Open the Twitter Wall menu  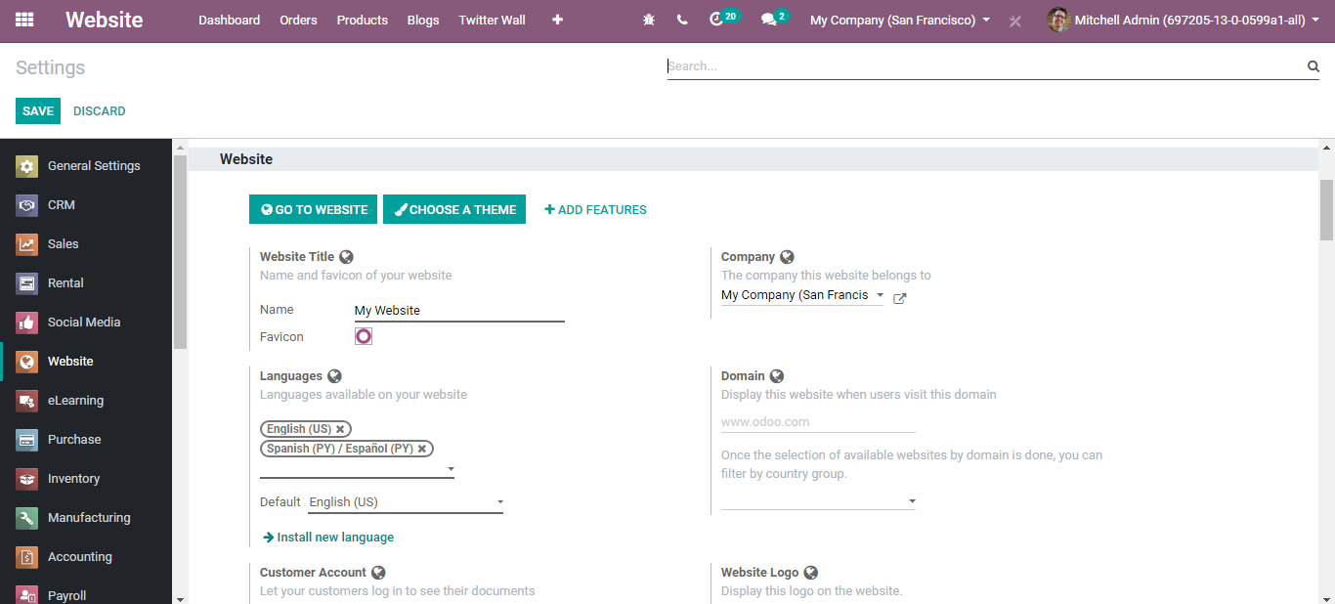pyautogui.click(x=494, y=20)
